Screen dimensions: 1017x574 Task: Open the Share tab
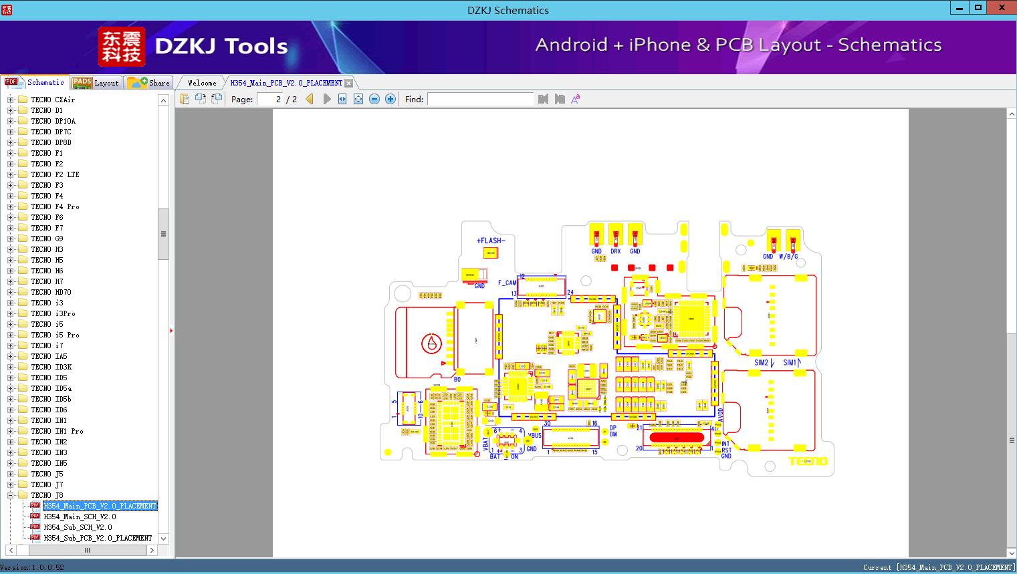[148, 83]
